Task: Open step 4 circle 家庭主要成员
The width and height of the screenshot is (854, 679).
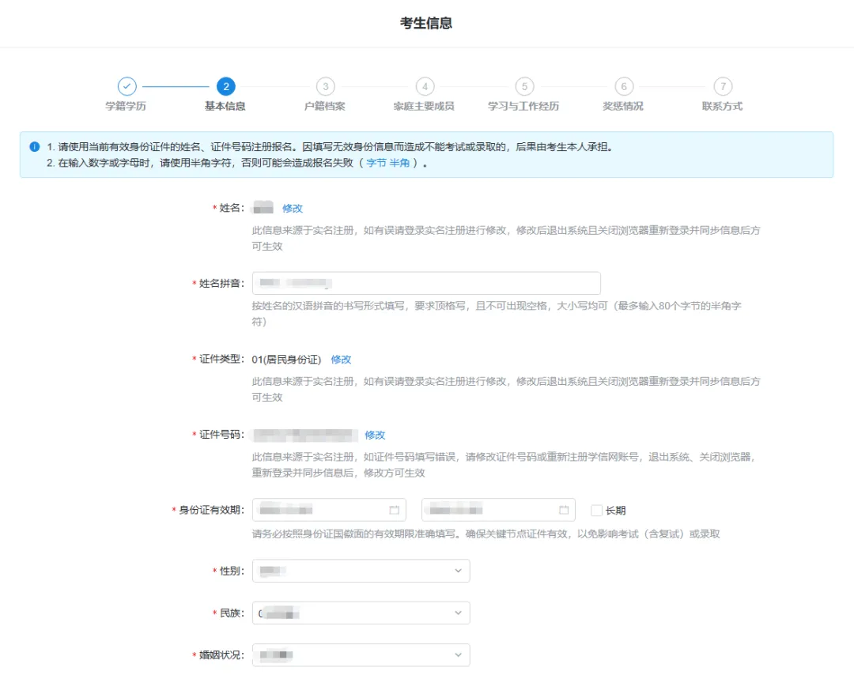Action: point(425,86)
